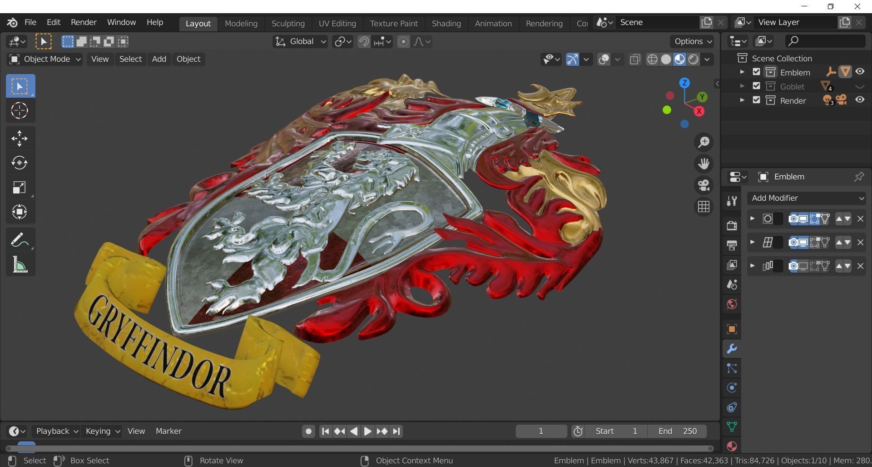Open the Object Mode dropdown

tap(45, 59)
